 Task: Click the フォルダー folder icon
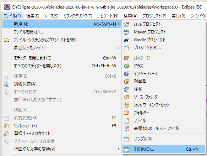[127, 113]
